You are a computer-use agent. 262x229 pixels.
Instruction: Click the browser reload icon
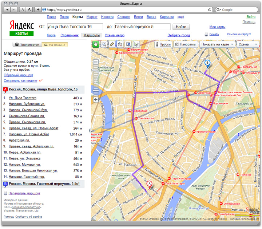(210, 9)
